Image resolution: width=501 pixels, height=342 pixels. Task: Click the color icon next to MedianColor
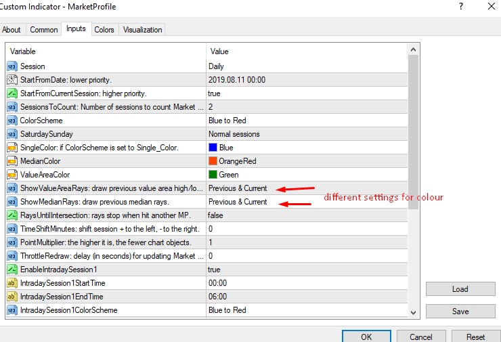coord(12,161)
